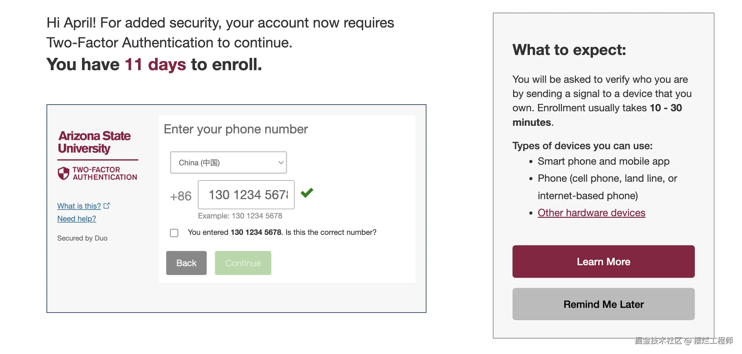Tick the correct number confirmation checkbox
The height and width of the screenshot is (354, 742).
pos(174,233)
